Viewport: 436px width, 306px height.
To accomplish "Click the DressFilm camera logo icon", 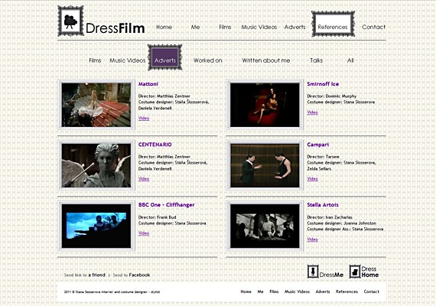I will click(70, 21).
